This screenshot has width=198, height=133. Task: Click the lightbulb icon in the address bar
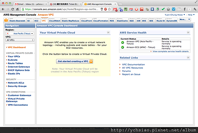102,9
